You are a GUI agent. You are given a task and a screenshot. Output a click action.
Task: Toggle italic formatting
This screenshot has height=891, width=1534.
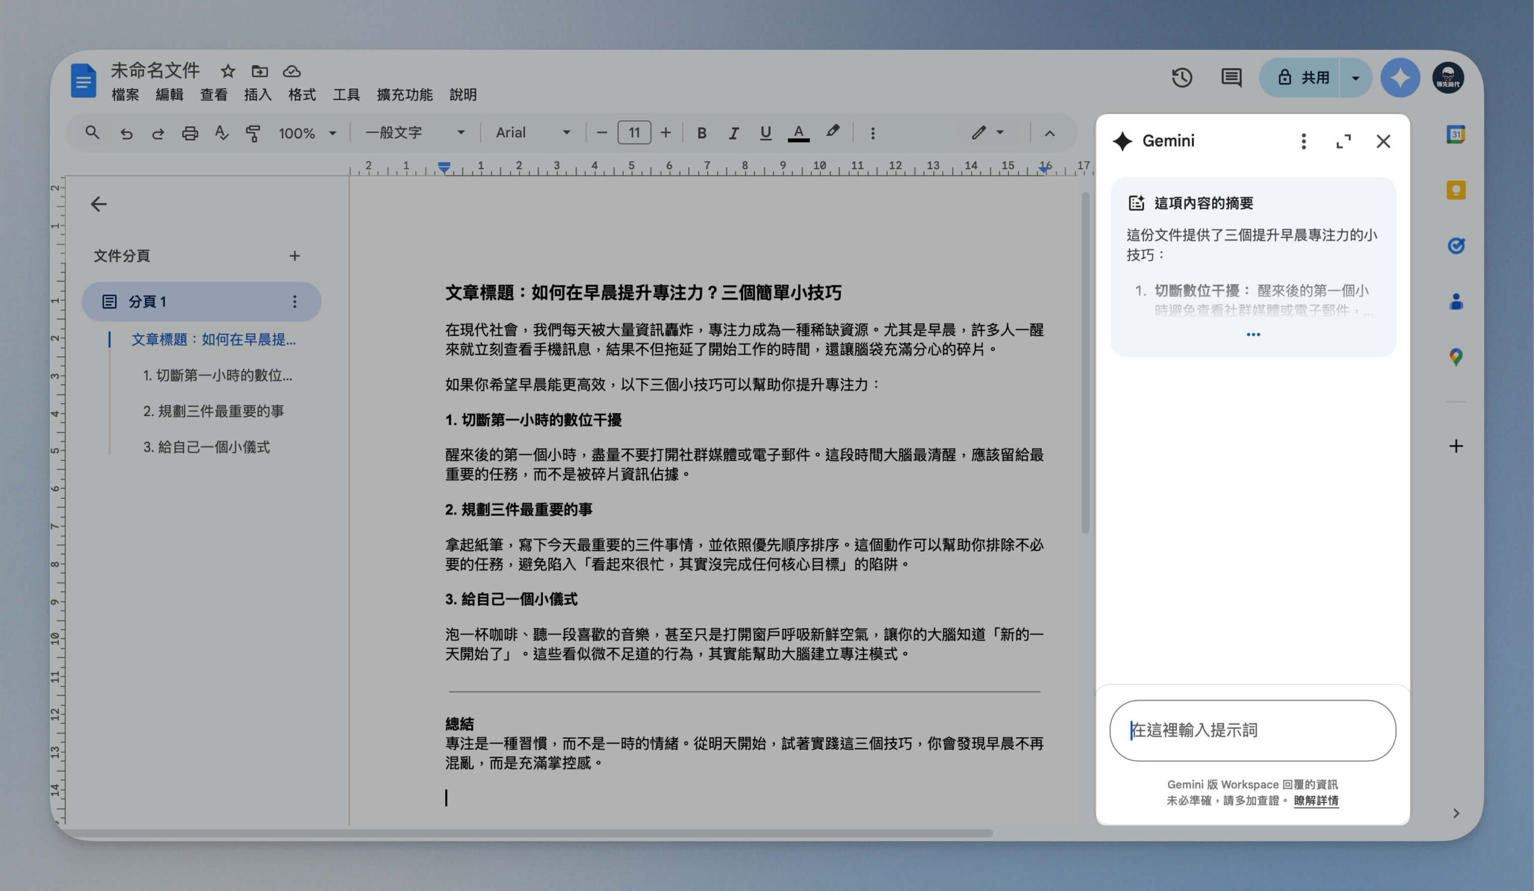click(x=733, y=132)
